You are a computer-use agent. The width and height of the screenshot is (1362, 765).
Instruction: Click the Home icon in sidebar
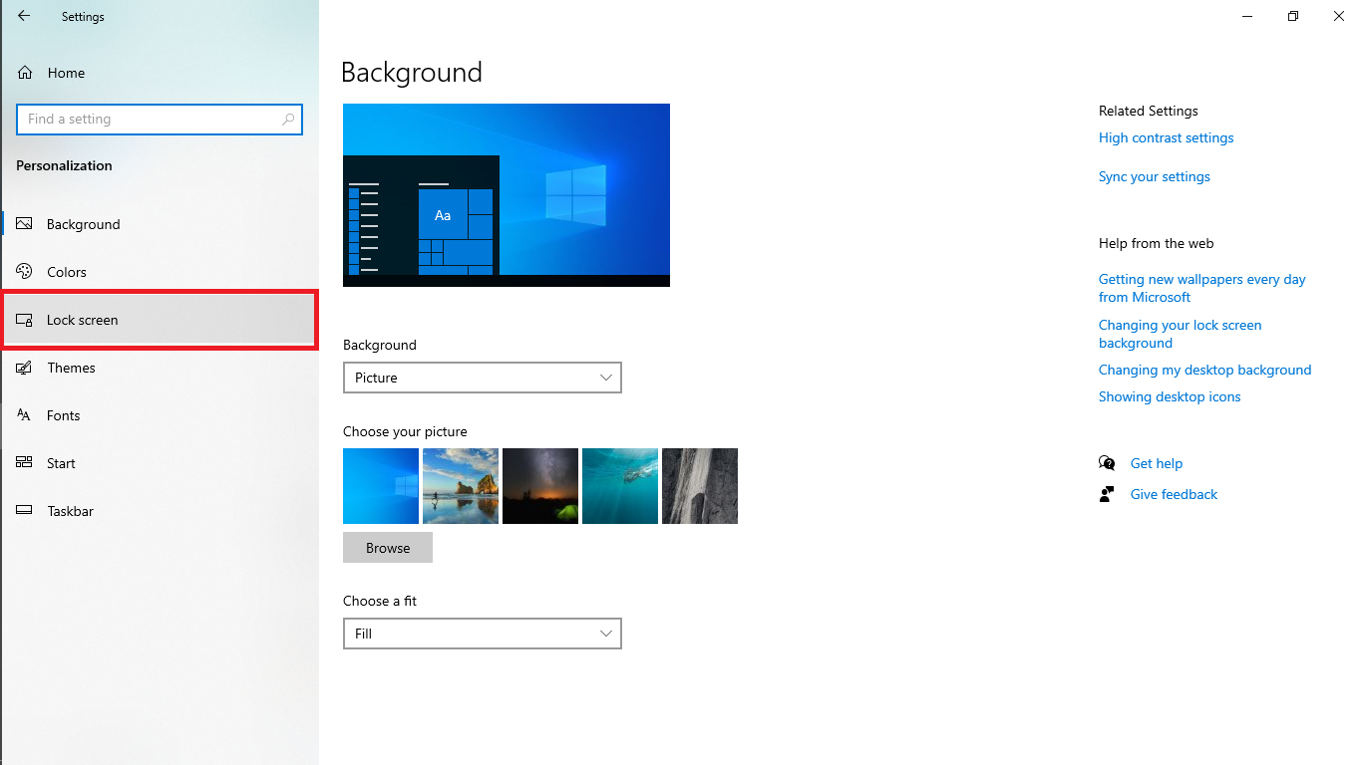(26, 73)
